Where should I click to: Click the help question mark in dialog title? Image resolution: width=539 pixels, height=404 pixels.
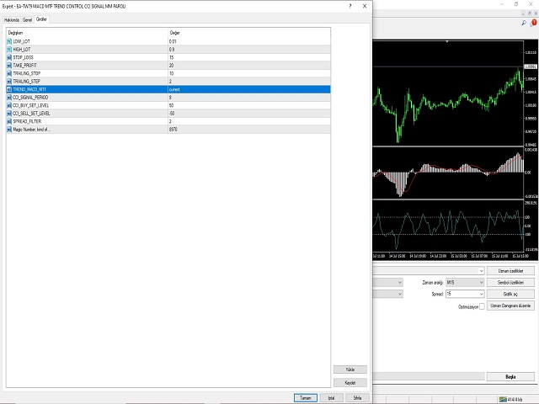pos(350,6)
